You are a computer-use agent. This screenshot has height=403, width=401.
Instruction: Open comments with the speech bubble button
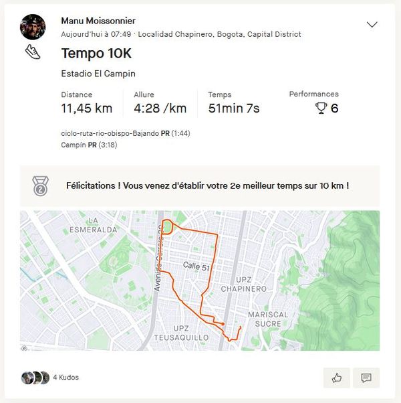(x=366, y=378)
